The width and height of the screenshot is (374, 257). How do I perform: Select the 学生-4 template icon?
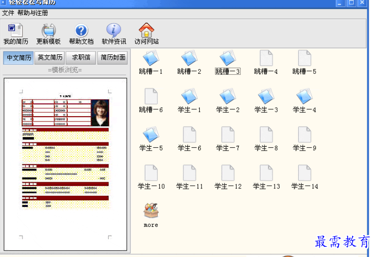304,96
